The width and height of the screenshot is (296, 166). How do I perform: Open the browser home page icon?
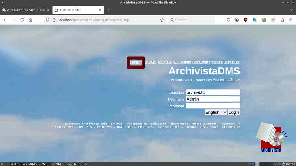(31, 20)
